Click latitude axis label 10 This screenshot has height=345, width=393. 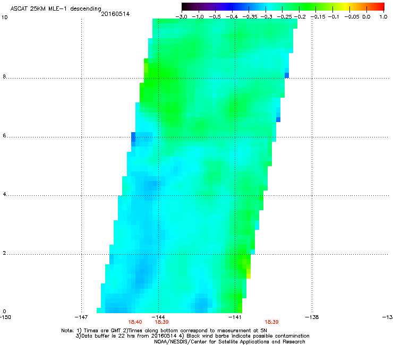coord(4,18)
